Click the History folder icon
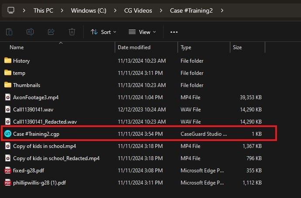The width and height of the screenshot is (301, 198). 7,60
